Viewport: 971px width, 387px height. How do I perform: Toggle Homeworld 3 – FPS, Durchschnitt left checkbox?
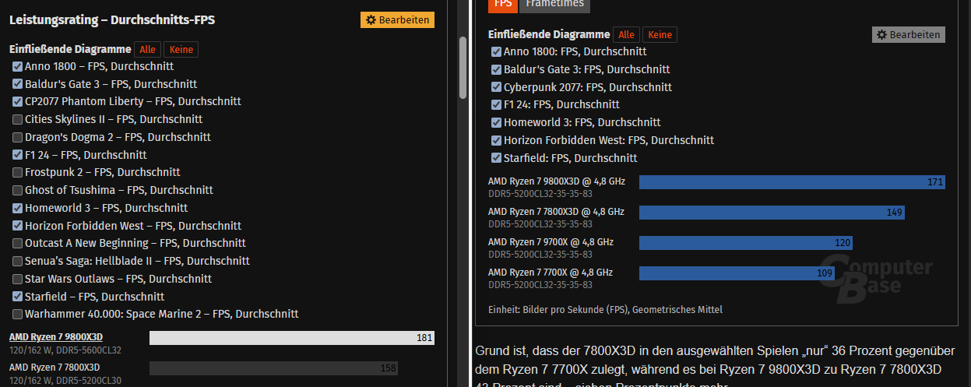click(x=17, y=208)
